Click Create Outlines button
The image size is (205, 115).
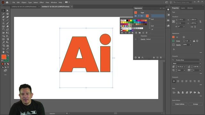[x=180, y=104]
